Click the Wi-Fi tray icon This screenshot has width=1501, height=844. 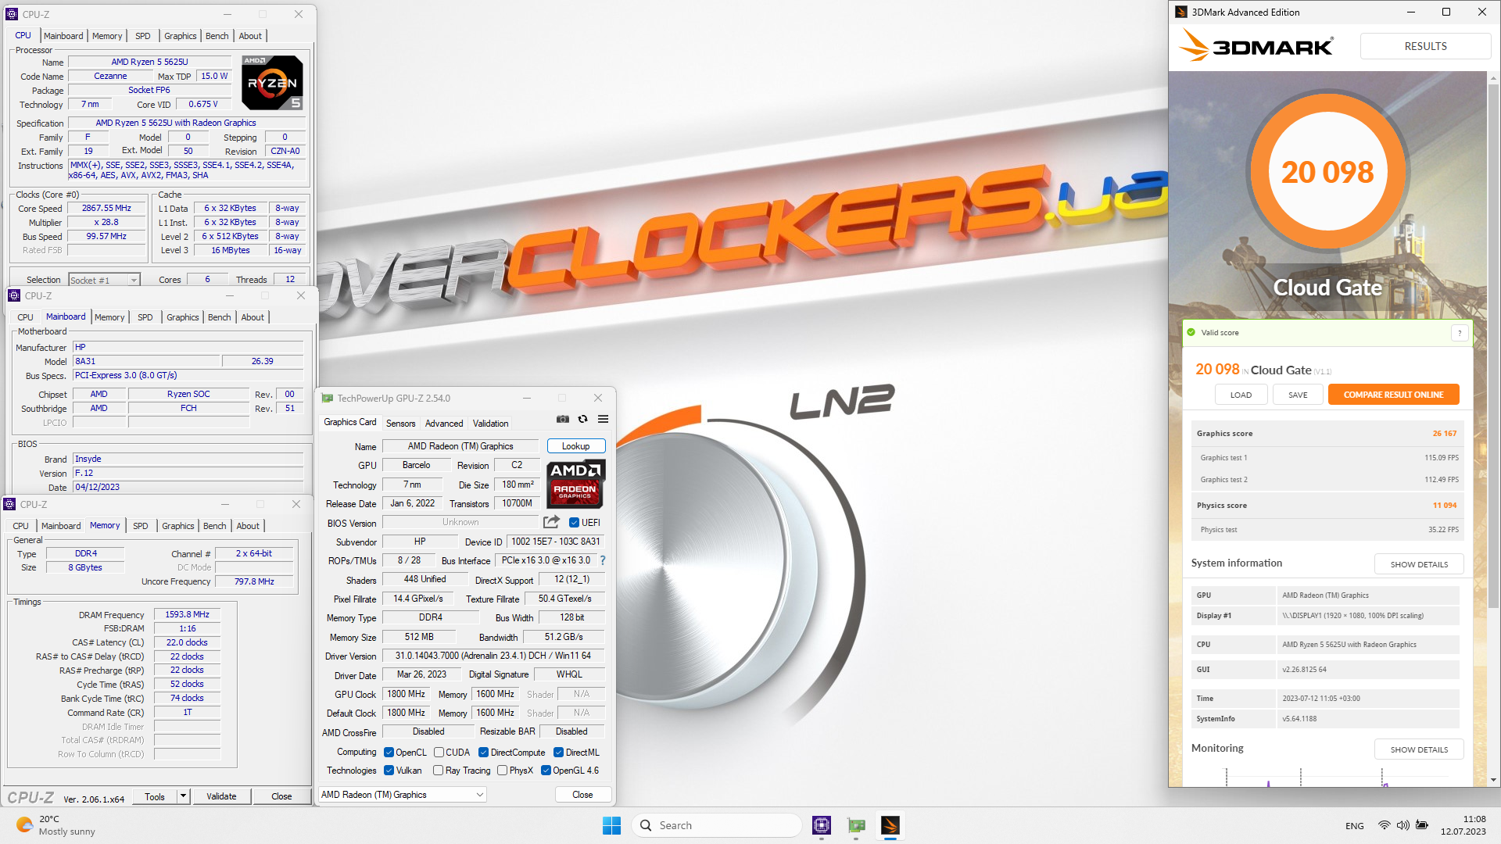(1384, 825)
